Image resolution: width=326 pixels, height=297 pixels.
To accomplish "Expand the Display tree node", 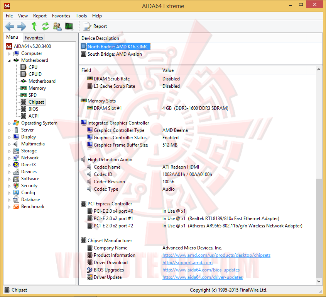I will coord(9,137).
